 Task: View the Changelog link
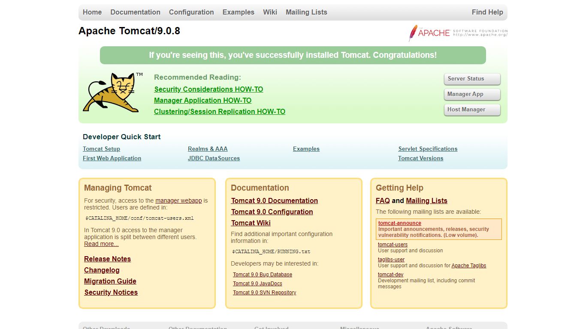pos(102,270)
